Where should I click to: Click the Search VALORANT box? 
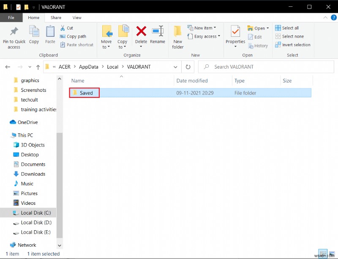[266, 67]
